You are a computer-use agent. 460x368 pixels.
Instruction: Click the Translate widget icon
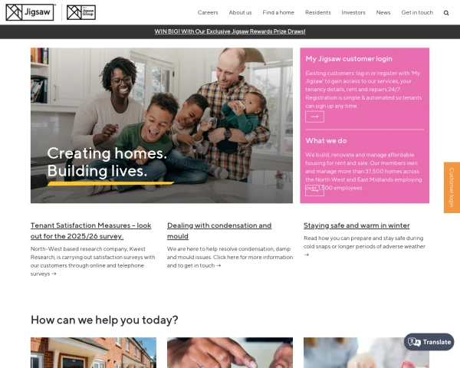pyautogui.click(x=414, y=342)
